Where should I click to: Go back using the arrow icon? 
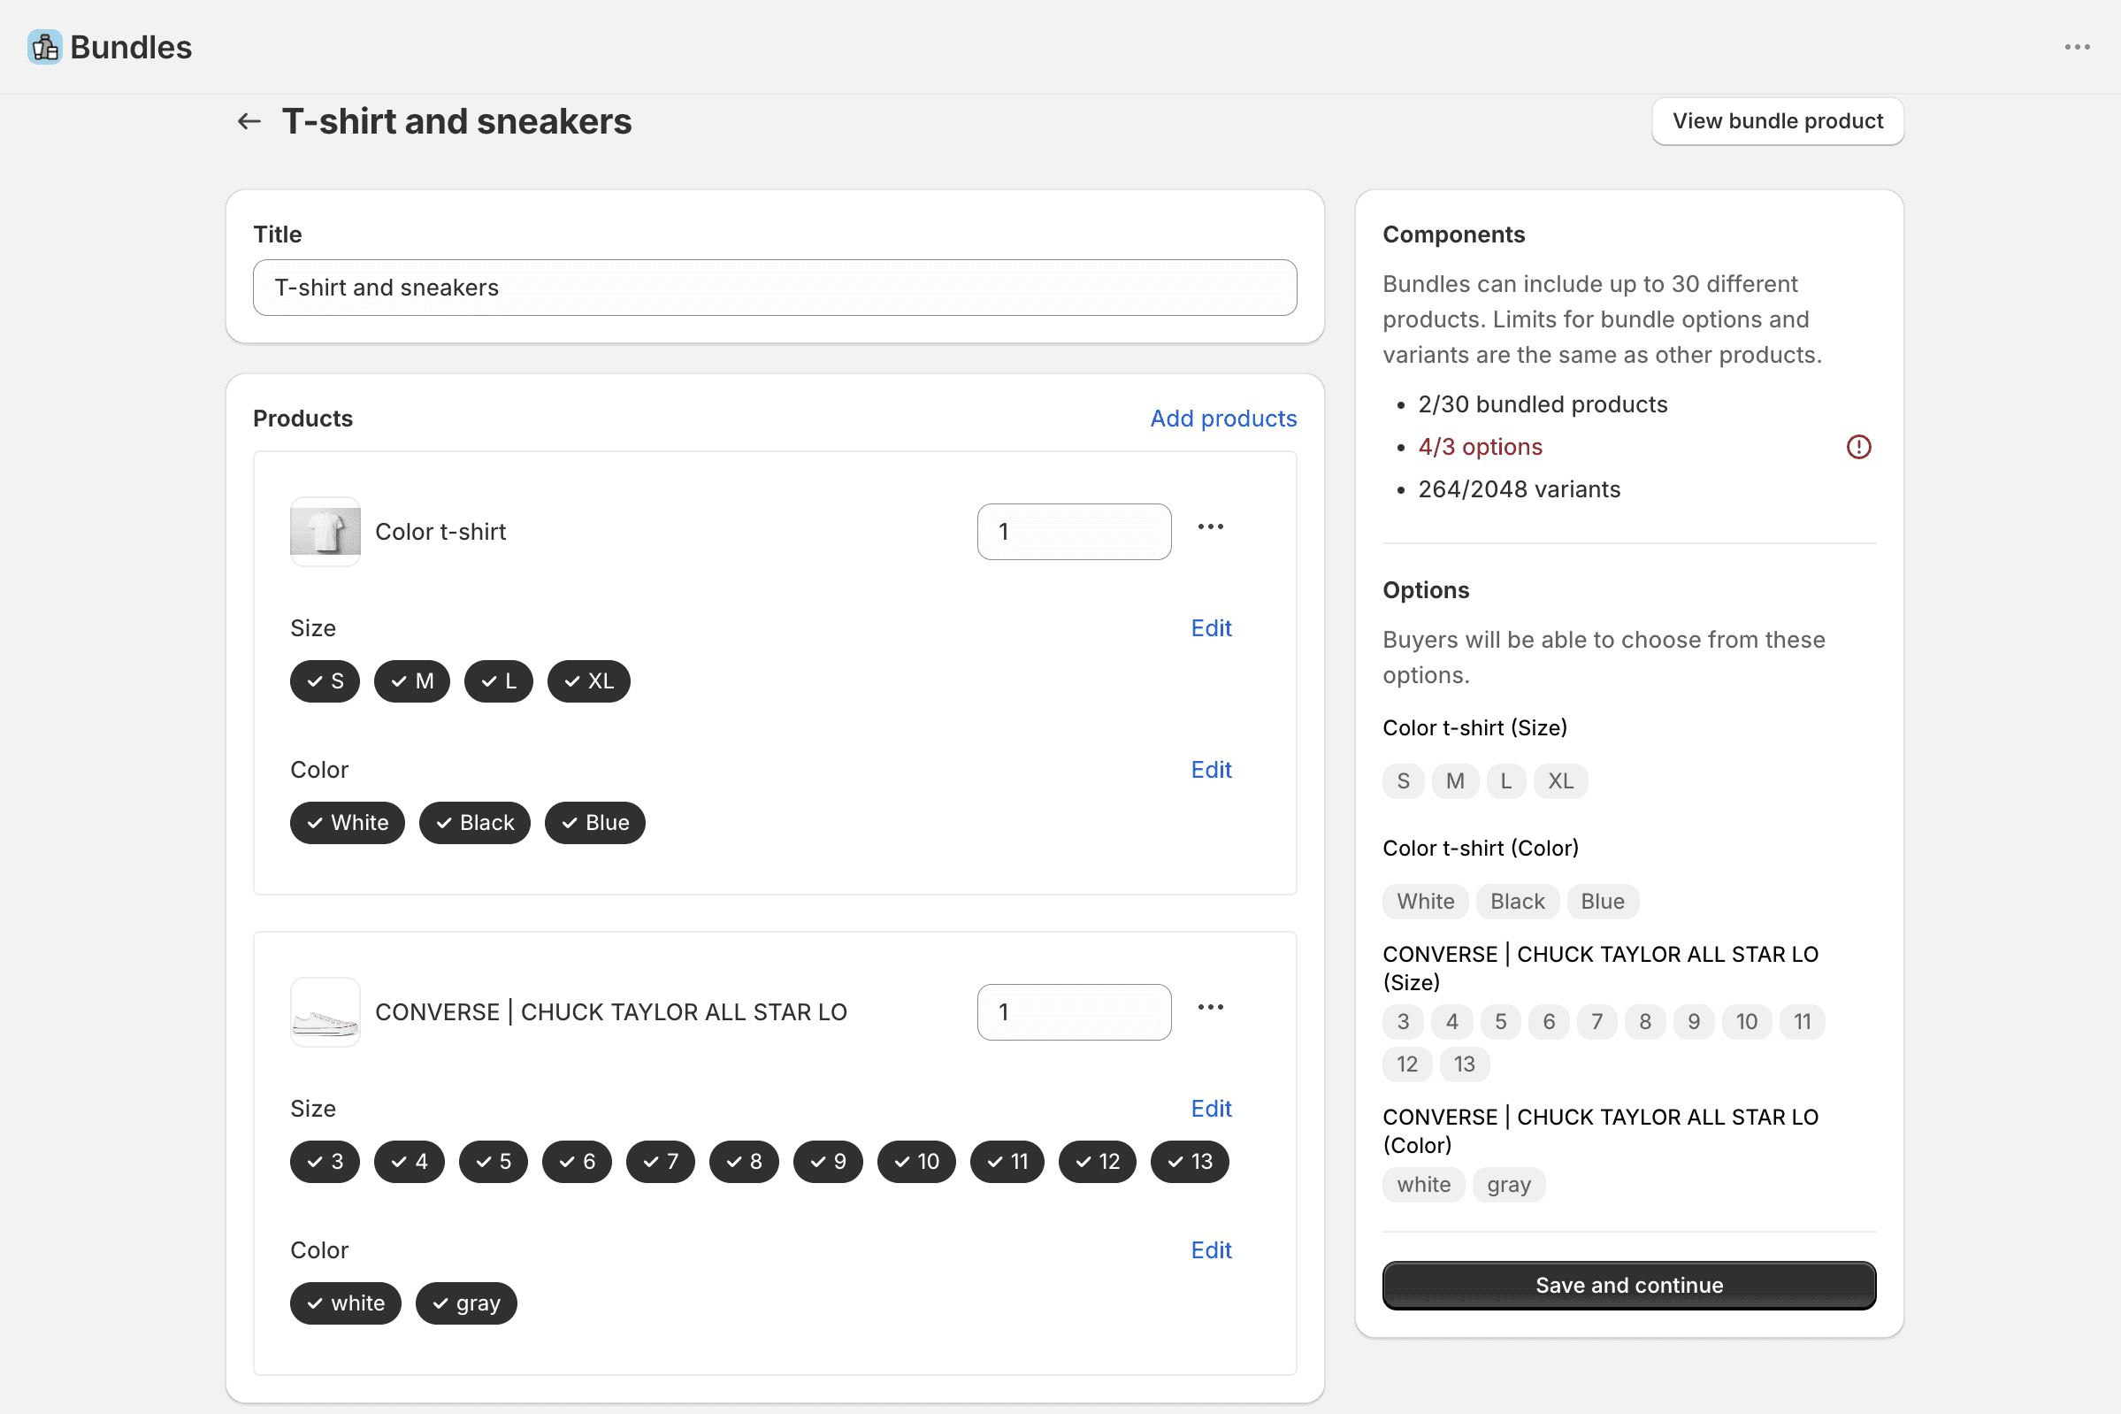click(249, 121)
